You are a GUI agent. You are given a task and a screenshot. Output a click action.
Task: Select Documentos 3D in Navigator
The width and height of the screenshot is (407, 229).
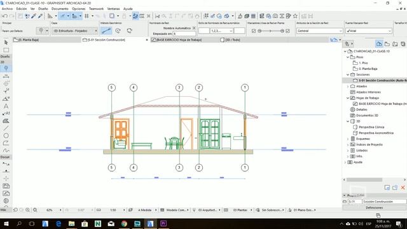[x=367, y=116]
